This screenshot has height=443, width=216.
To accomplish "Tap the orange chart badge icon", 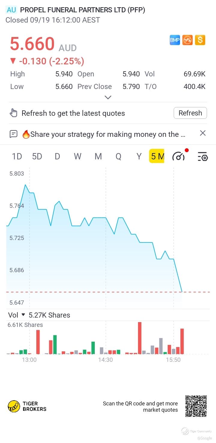I will click(x=187, y=40).
